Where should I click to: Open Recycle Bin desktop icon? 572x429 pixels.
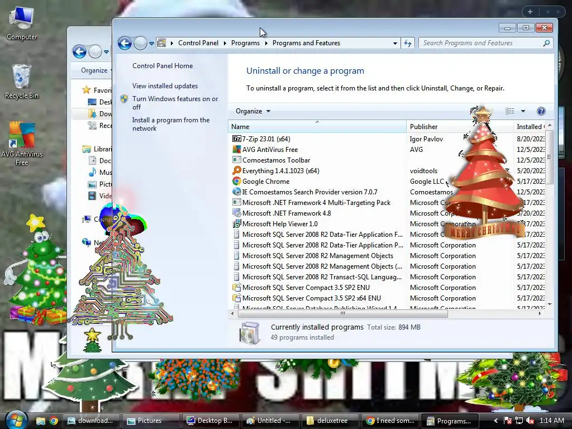[x=22, y=82]
